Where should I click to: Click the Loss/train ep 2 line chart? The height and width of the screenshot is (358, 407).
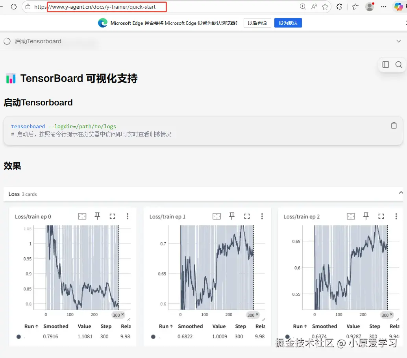351,268
